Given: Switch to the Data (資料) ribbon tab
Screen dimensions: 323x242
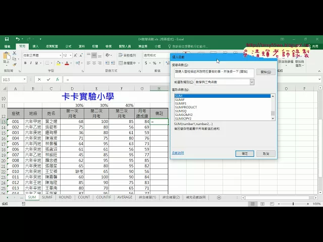Looking at the screenshot, I should 82,46.
